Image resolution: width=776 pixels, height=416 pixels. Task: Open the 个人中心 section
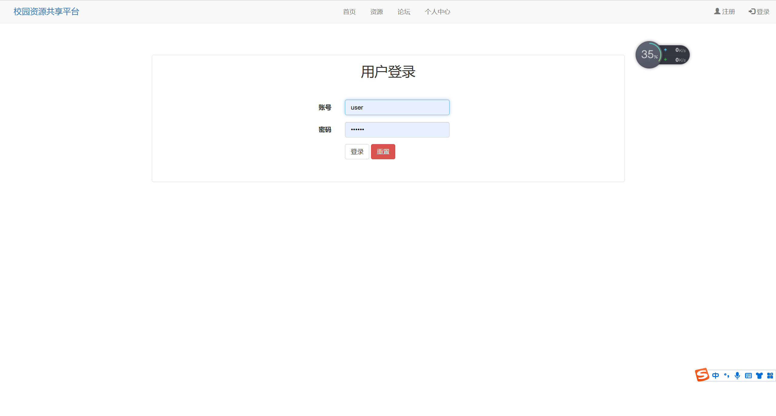437,12
